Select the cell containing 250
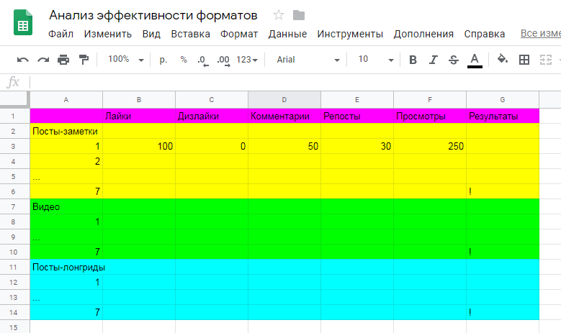The height and width of the screenshot is (333, 561). point(430,146)
